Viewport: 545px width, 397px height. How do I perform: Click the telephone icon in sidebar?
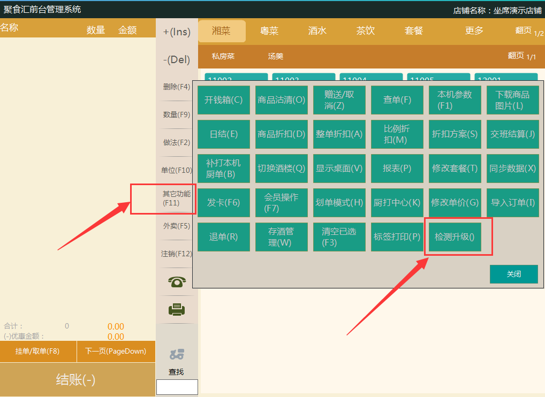point(177,282)
